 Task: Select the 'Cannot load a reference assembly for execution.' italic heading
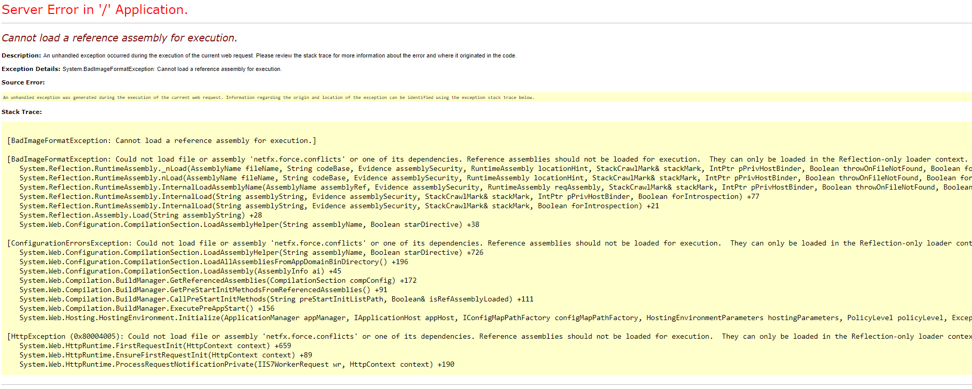tap(119, 38)
